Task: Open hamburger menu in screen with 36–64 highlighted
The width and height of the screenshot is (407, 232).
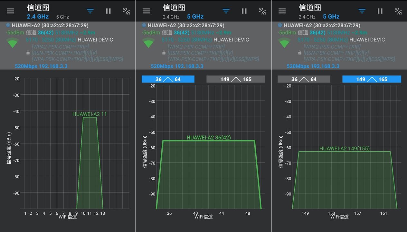Action: coord(146,11)
